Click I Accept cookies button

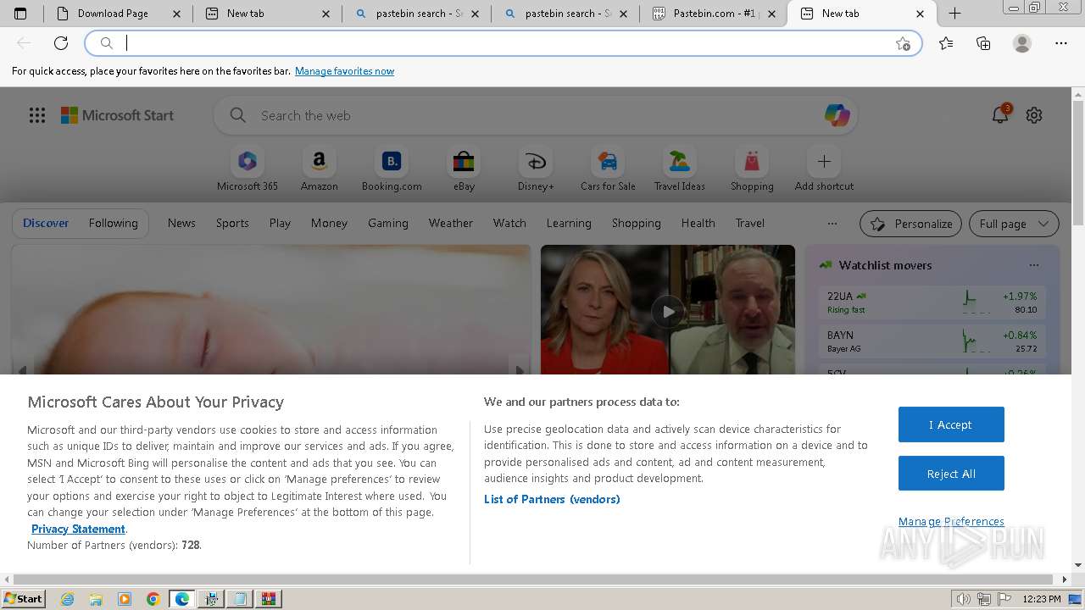[x=951, y=424]
